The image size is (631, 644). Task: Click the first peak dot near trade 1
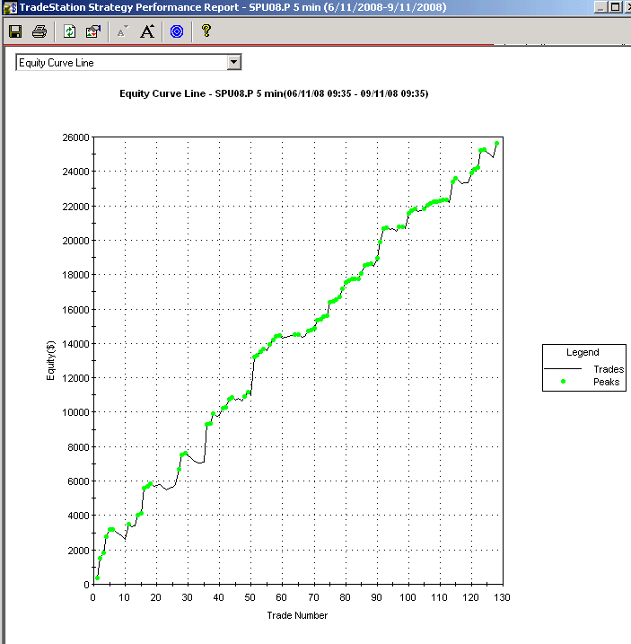[x=97, y=578]
